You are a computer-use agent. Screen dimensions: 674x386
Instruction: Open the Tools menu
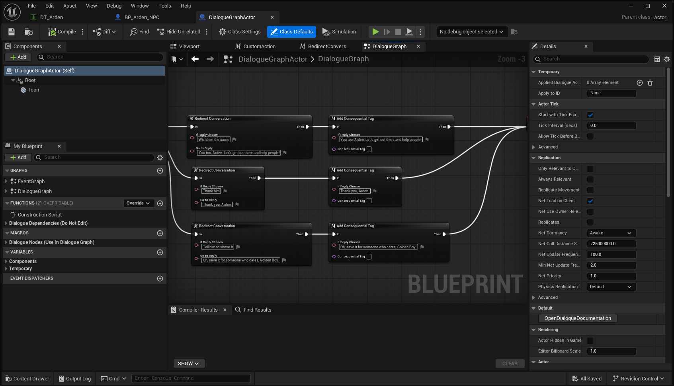click(x=165, y=6)
